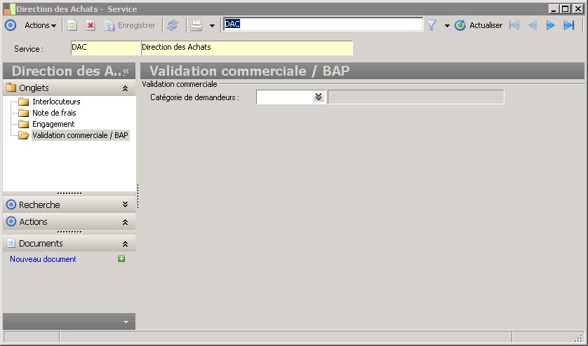Create a new record with star icon

tap(72, 25)
